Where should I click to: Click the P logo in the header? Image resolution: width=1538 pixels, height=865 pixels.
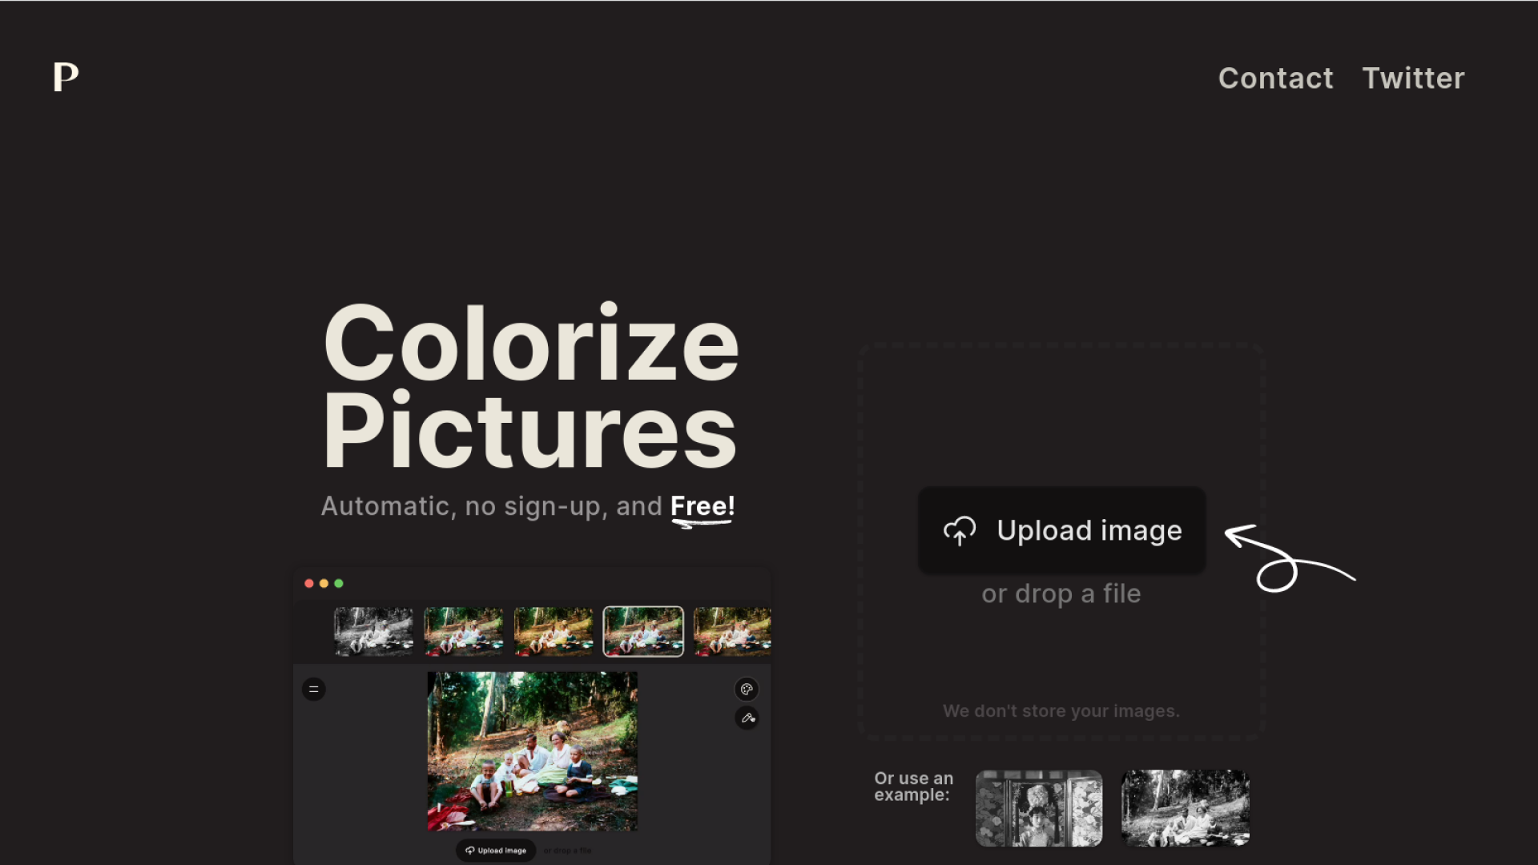pyautogui.click(x=66, y=77)
